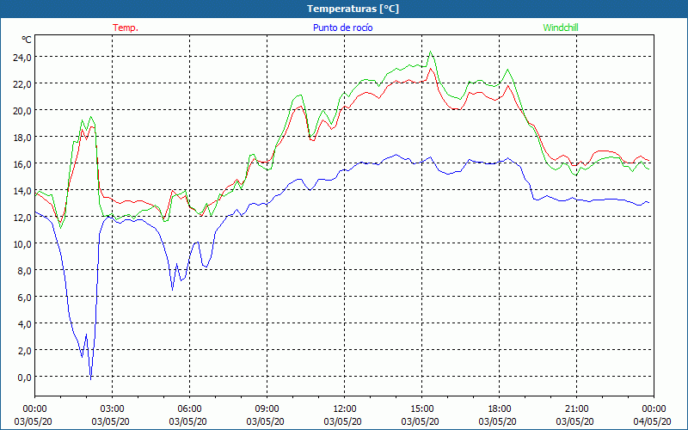The image size is (688, 430).
Task: Click the 18:00 time axis label
Action: pyautogui.click(x=500, y=409)
